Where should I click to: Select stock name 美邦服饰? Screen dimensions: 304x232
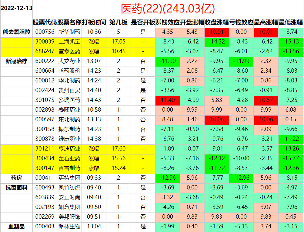(x=69, y=217)
